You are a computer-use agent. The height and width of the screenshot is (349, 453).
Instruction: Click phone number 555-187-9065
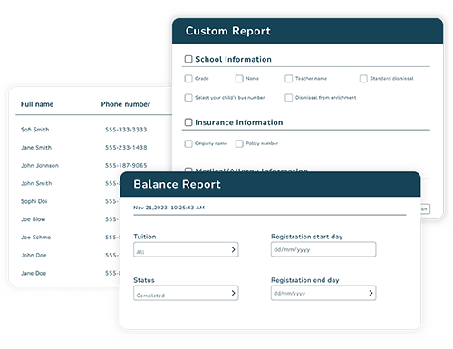(x=126, y=165)
